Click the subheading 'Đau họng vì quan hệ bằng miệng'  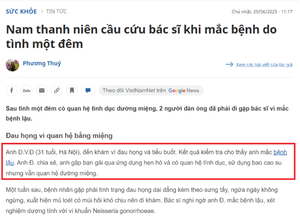[59, 135]
